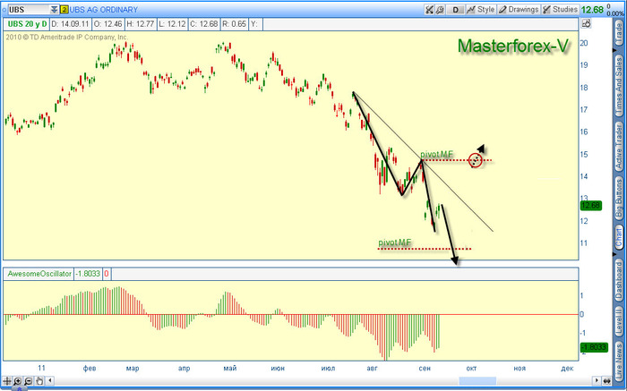The image size is (627, 391).
Task: Click the zoom in magnifier icon
Action: coord(18,382)
